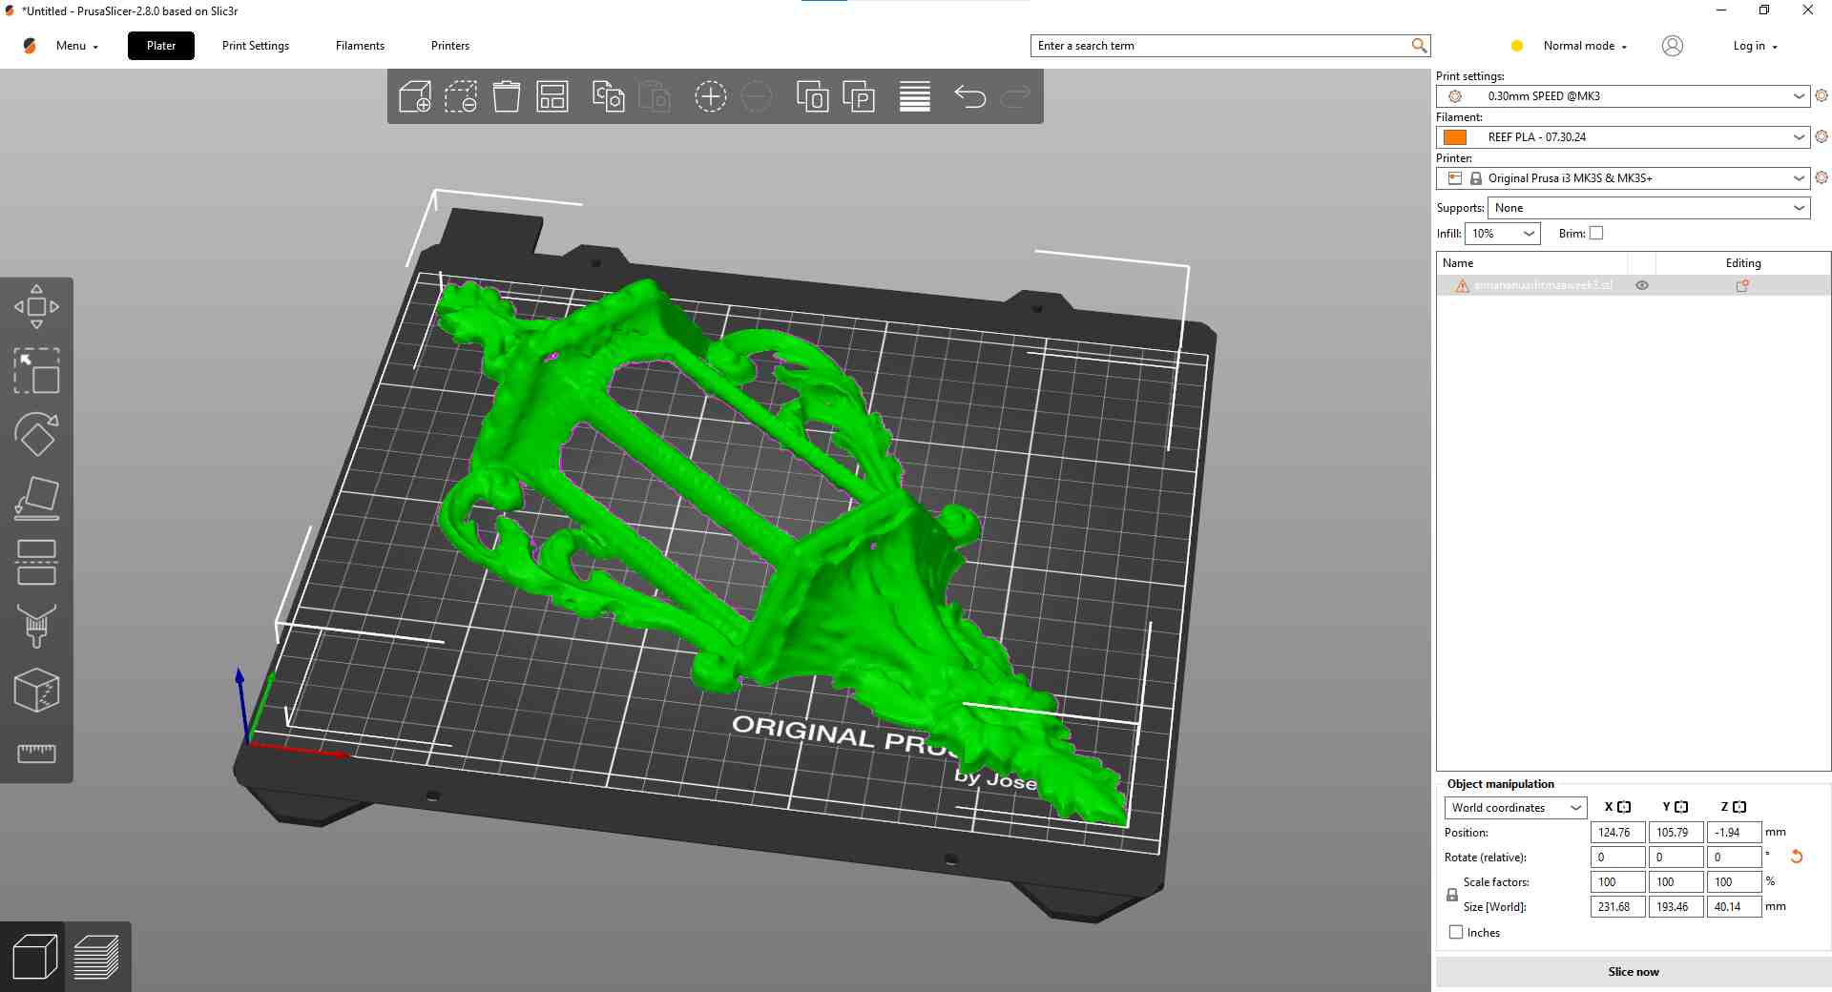
Task: Switch to the Plater tab
Action: pyautogui.click(x=161, y=46)
